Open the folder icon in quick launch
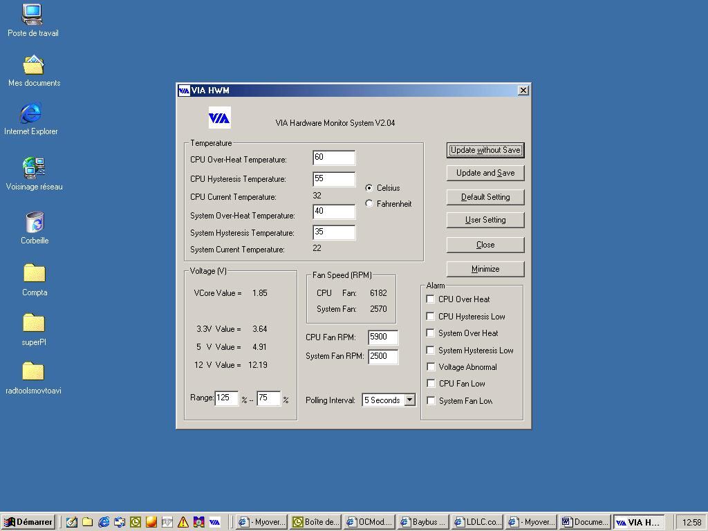Image resolution: width=708 pixels, height=531 pixels. click(x=88, y=522)
